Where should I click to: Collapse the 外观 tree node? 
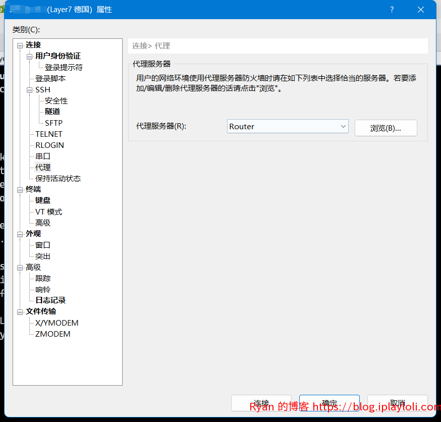pos(20,234)
